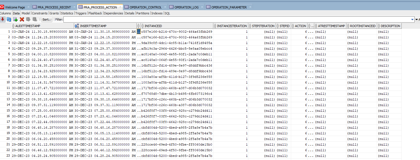Switch to the Welcome Page tab
This screenshot has height=160, width=420.
[x=15, y=7]
